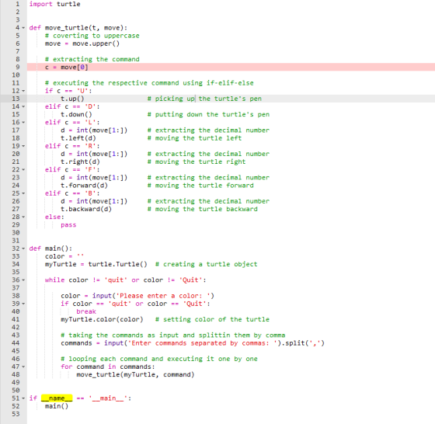
Task: Click the 'pass' keyword on line 29
Action: 68,225
